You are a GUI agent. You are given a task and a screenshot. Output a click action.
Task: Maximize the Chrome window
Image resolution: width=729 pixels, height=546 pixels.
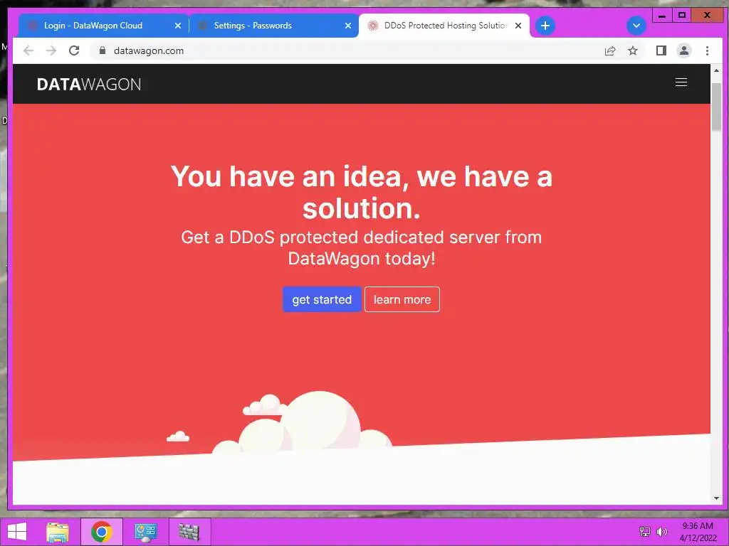pos(681,16)
